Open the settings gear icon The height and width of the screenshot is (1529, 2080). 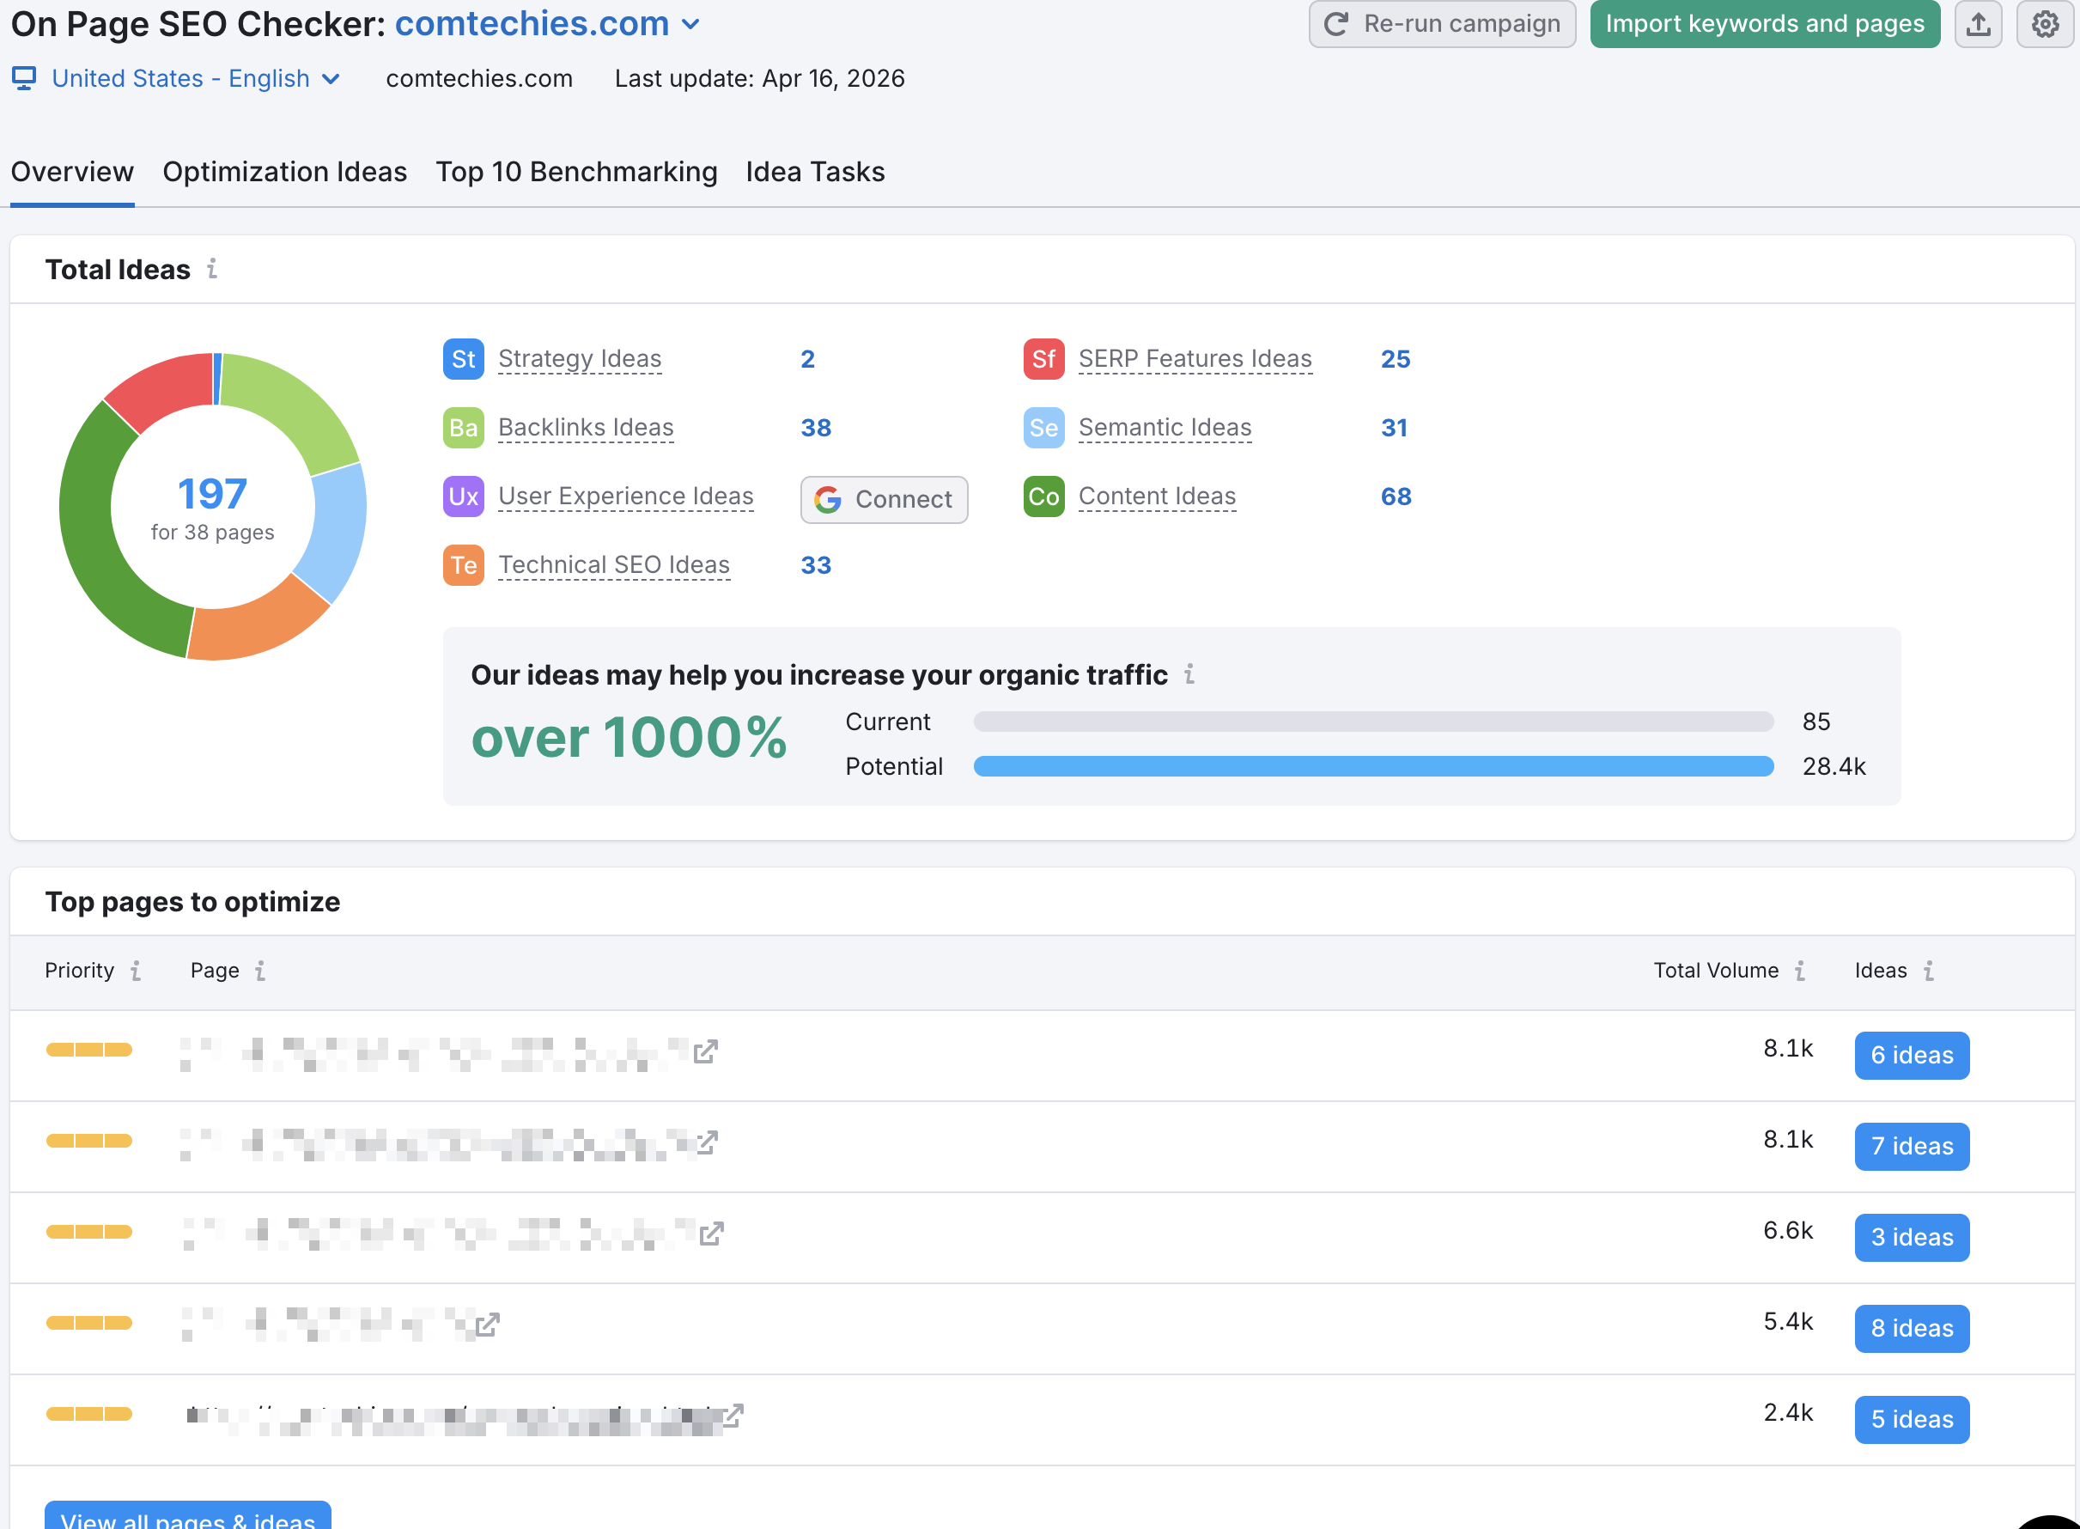tap(2045, 24)
